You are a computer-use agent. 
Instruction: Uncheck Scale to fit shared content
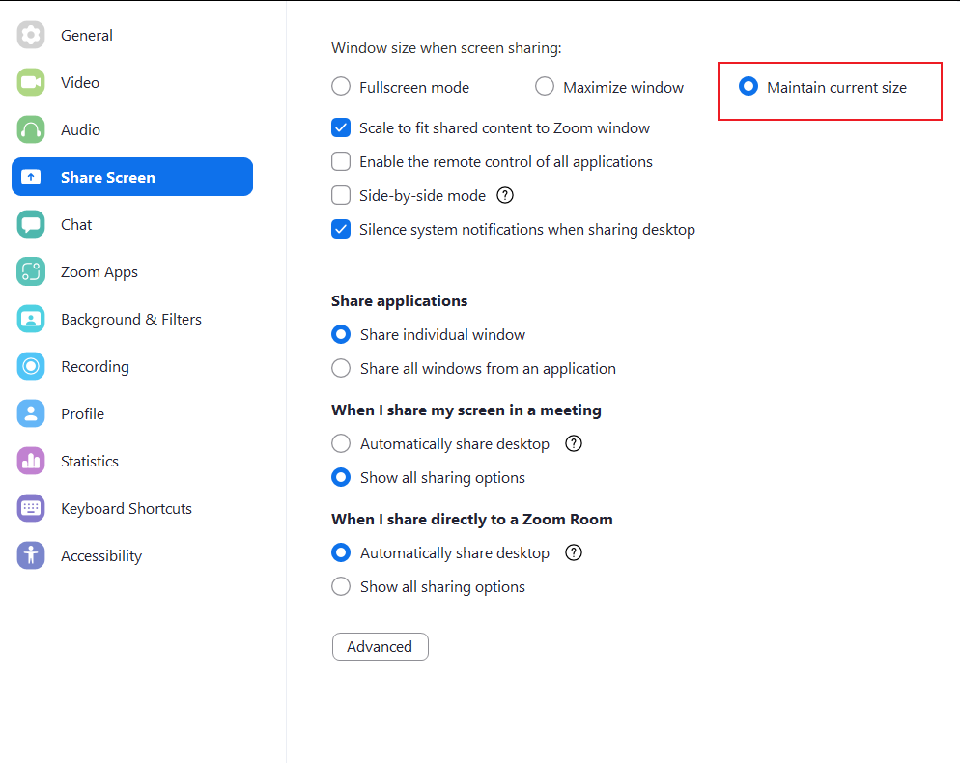click(341, 127)
